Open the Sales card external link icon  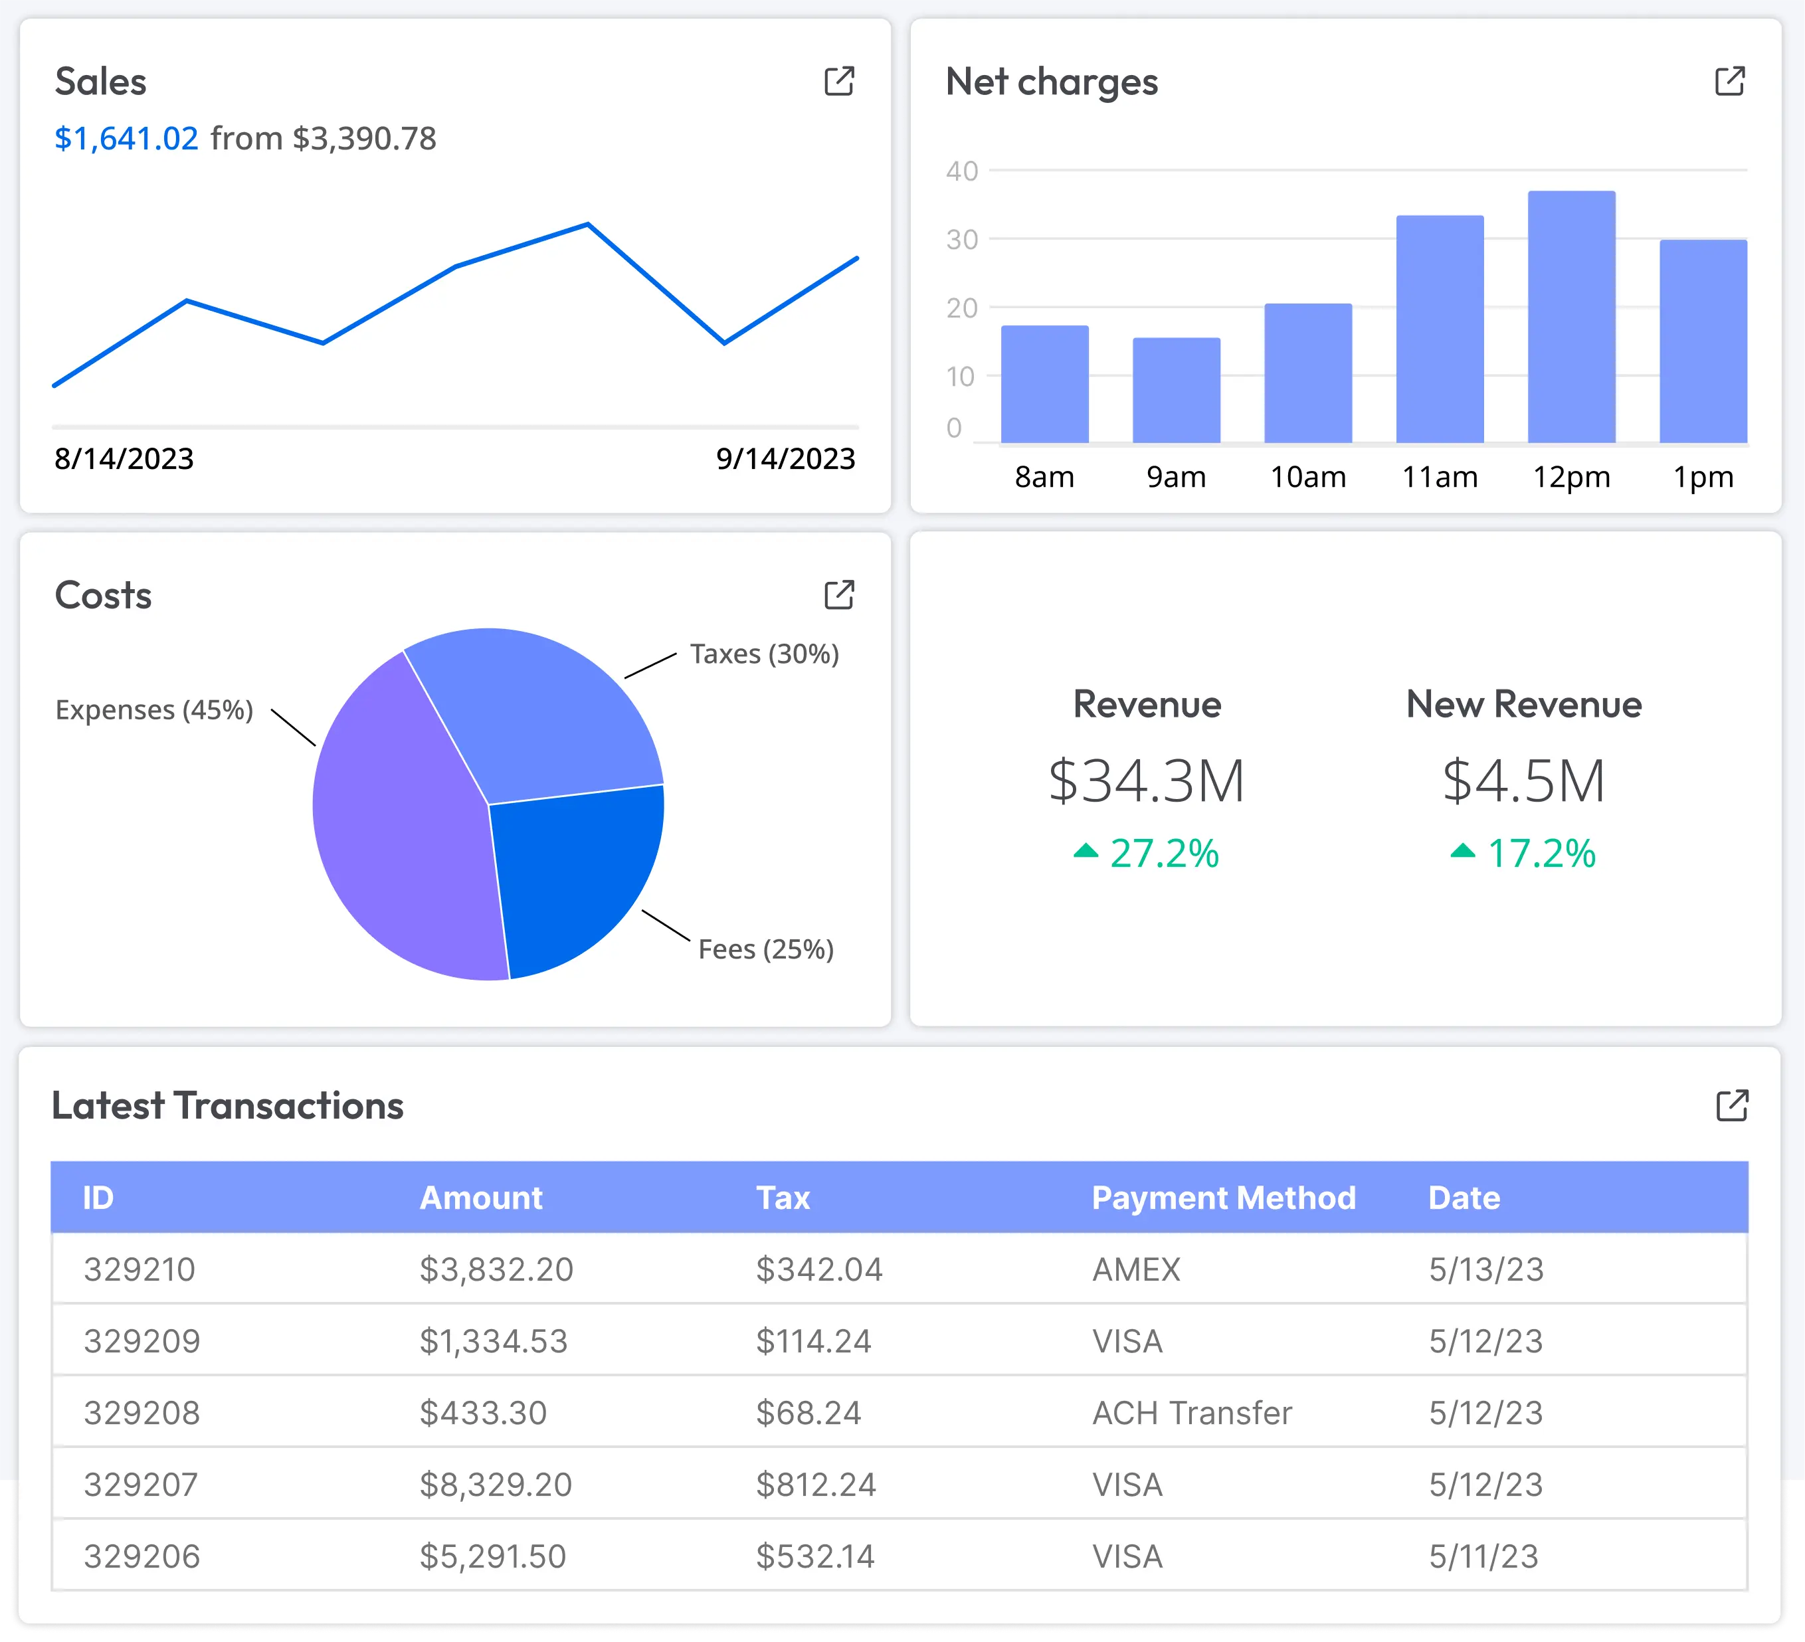click(x=840, y=82)
